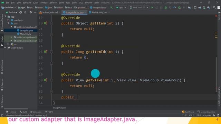The width and height of the screenshot is (221, 124).
Task: Click the Collapse All icon in Project panel
Action: tap(25, 12)
